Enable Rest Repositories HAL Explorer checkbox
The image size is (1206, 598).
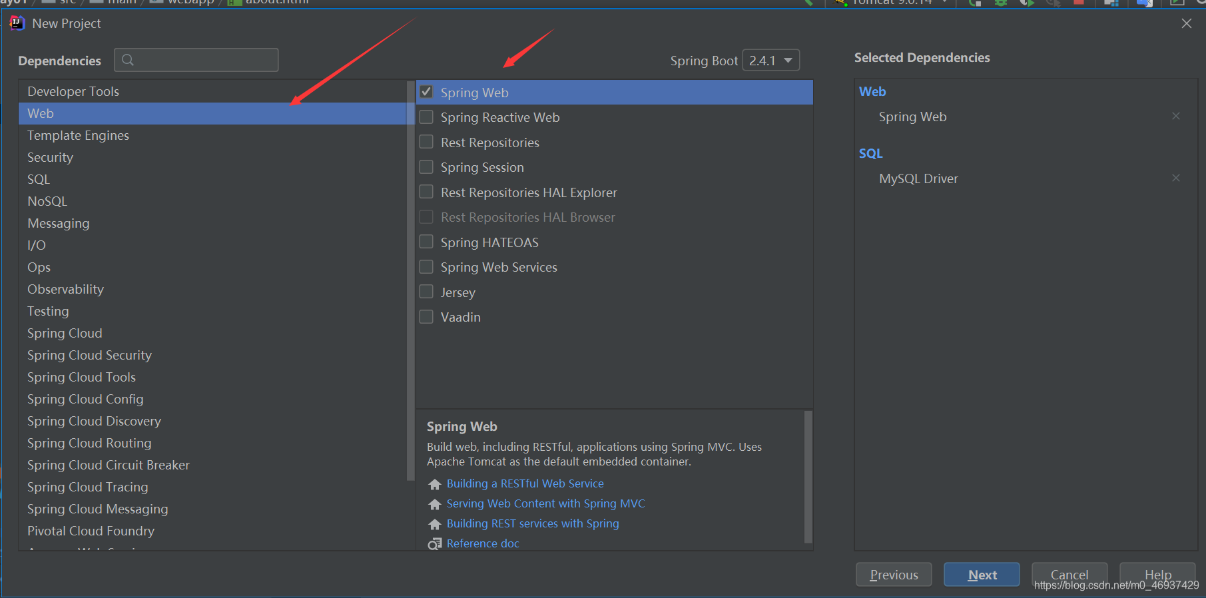426,192
